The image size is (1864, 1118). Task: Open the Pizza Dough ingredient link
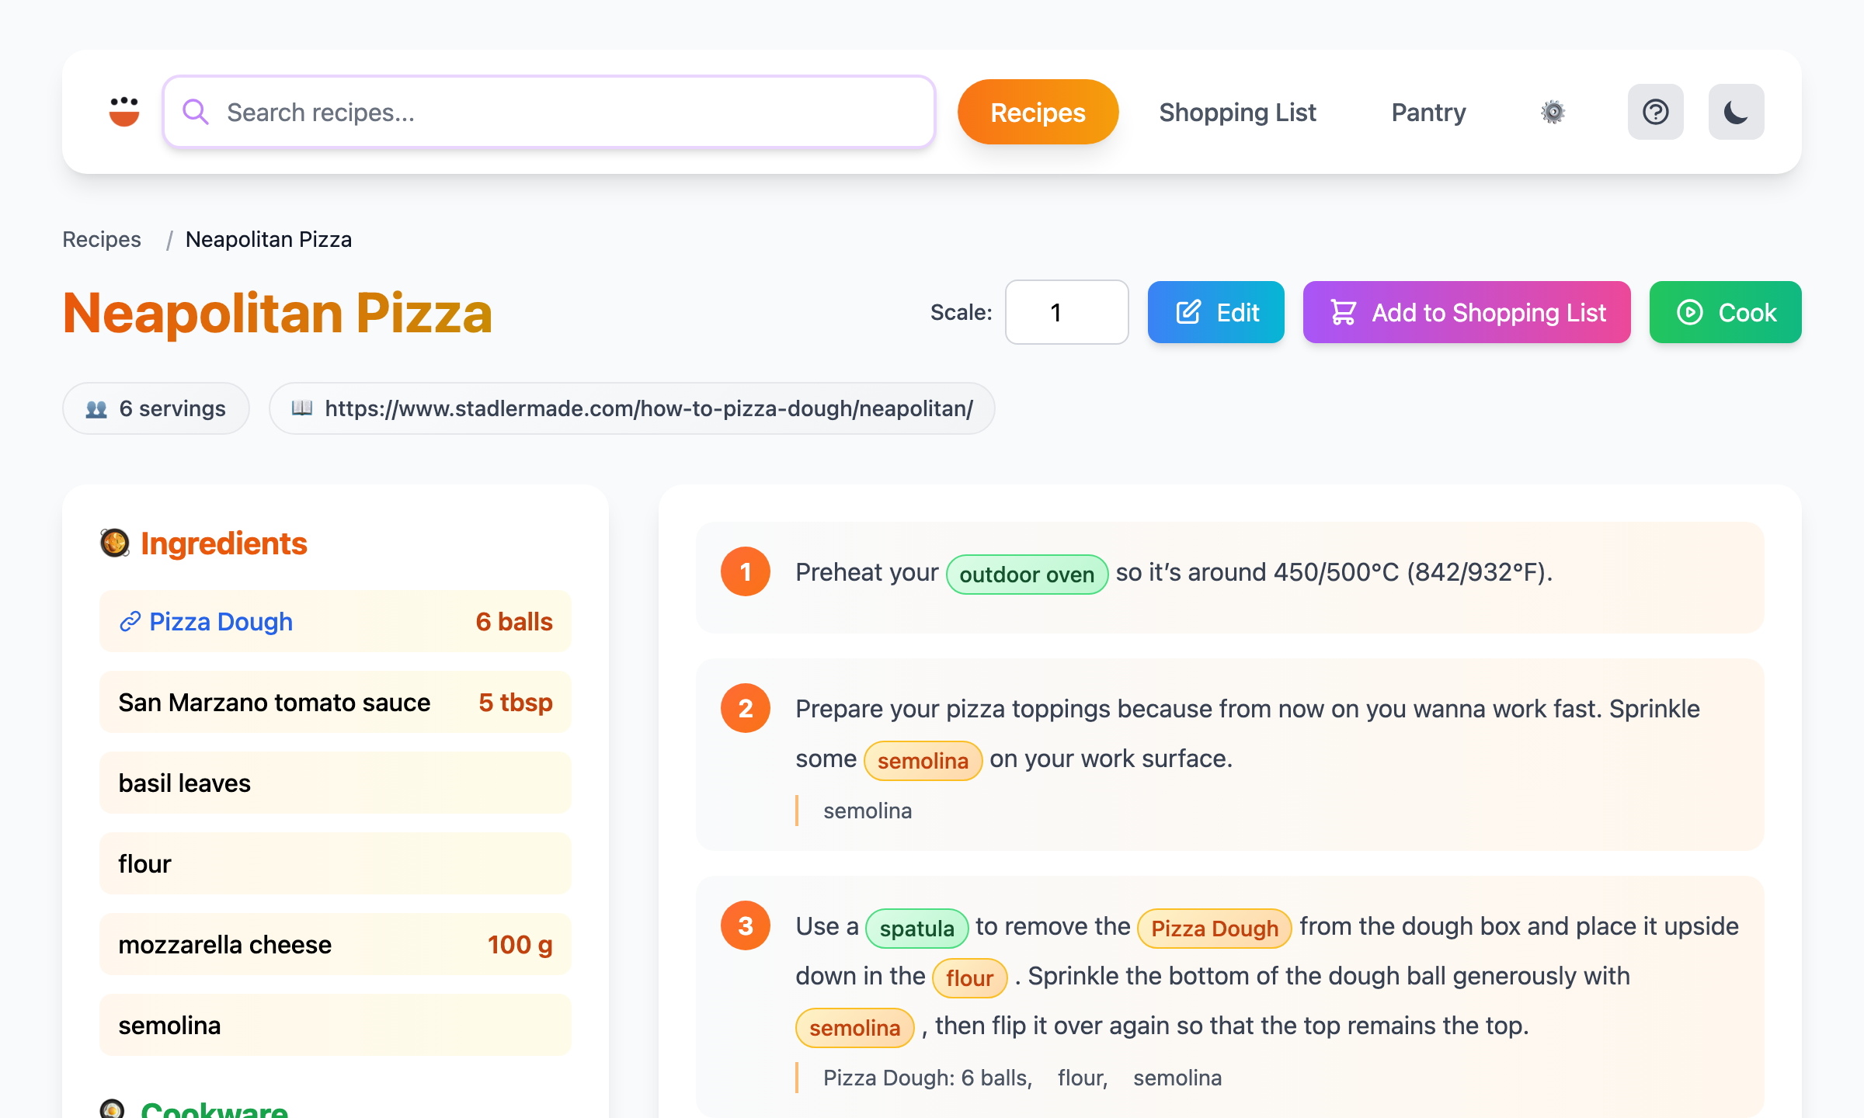(x=221, y=622)
